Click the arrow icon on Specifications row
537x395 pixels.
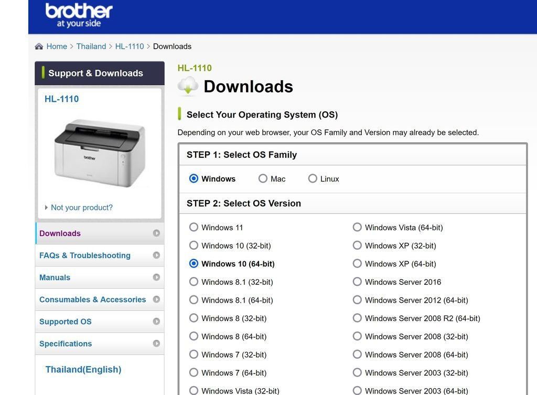156,343
